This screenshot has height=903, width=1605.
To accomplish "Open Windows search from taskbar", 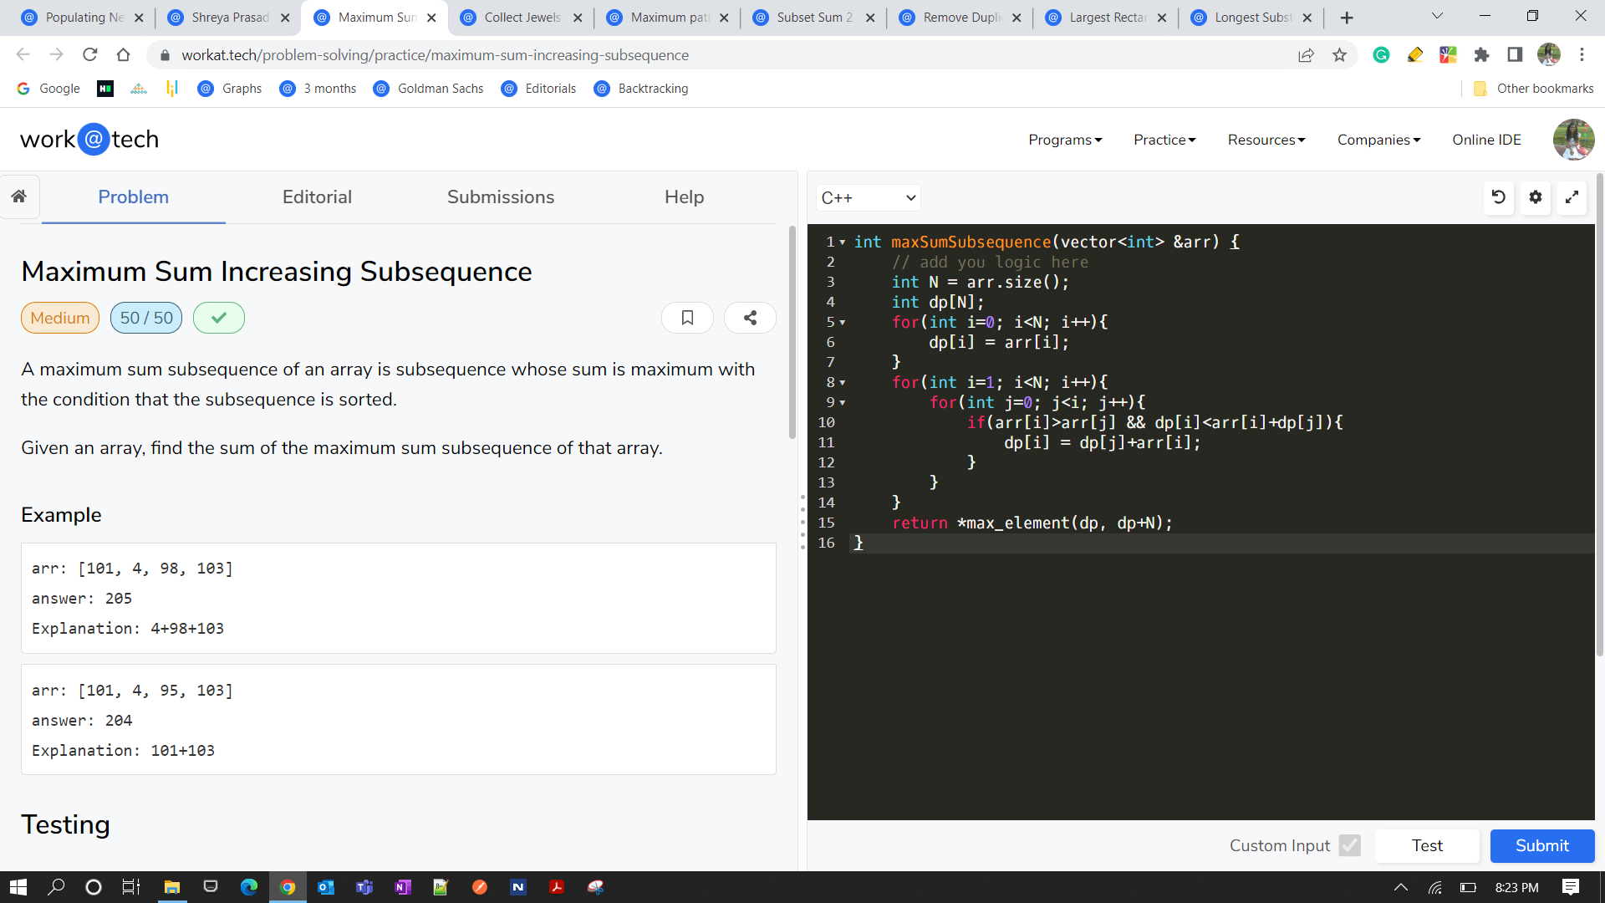I will tap(56, 887).
